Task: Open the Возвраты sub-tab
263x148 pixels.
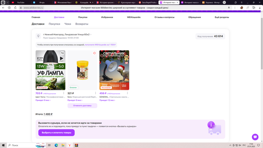Action: pyautogui.click(x=82, y=24)
